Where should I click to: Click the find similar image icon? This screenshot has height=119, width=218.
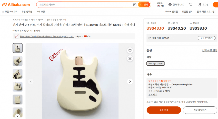130,58
